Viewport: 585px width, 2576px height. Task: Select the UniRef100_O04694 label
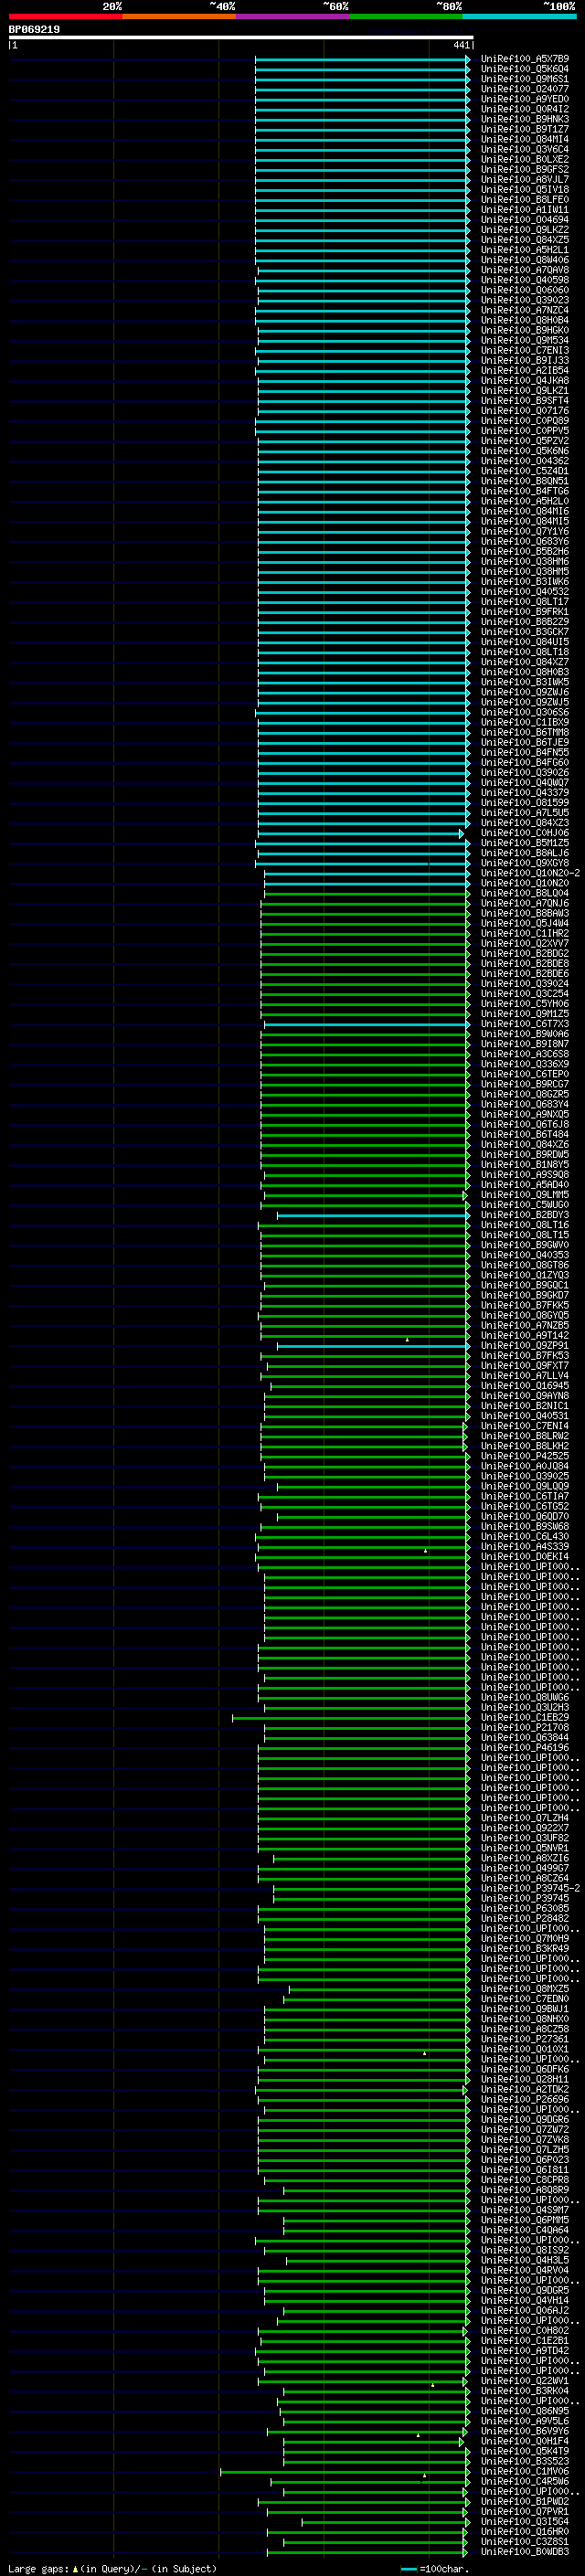[x=524, y=219]
